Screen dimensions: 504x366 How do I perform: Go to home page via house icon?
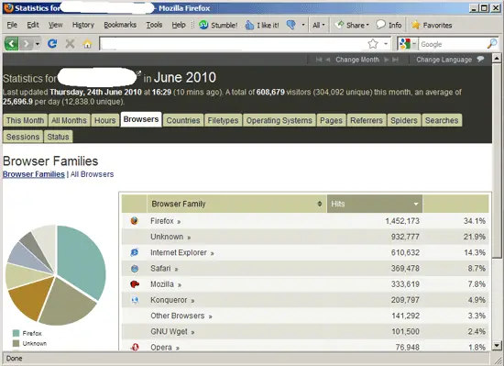[x=87, y=44]
